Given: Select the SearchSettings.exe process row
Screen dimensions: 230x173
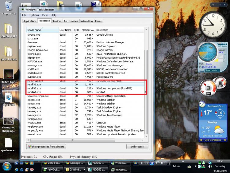Looking at the screenshot, I should 85,96.
